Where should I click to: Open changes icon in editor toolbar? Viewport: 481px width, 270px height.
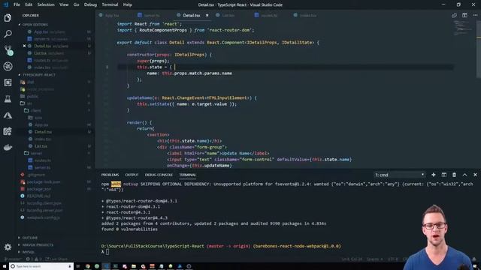pos(454,15)
